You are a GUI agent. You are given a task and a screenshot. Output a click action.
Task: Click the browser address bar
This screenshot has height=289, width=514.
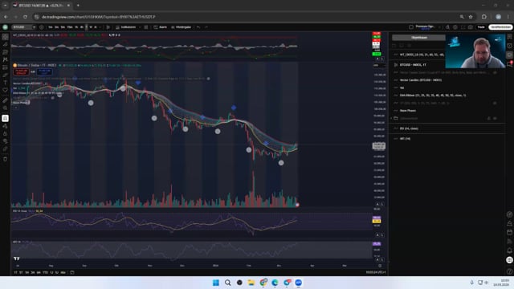tap(246, 17)
